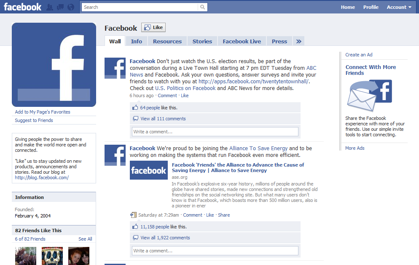Click into the Search field
The image size is (419, 265).
pos(140,7)
